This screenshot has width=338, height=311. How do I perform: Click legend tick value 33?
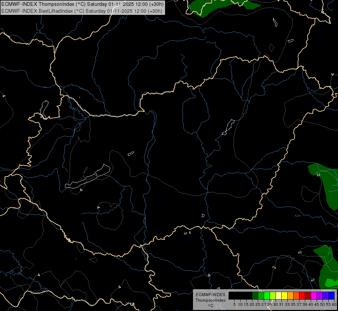(287, 304)
